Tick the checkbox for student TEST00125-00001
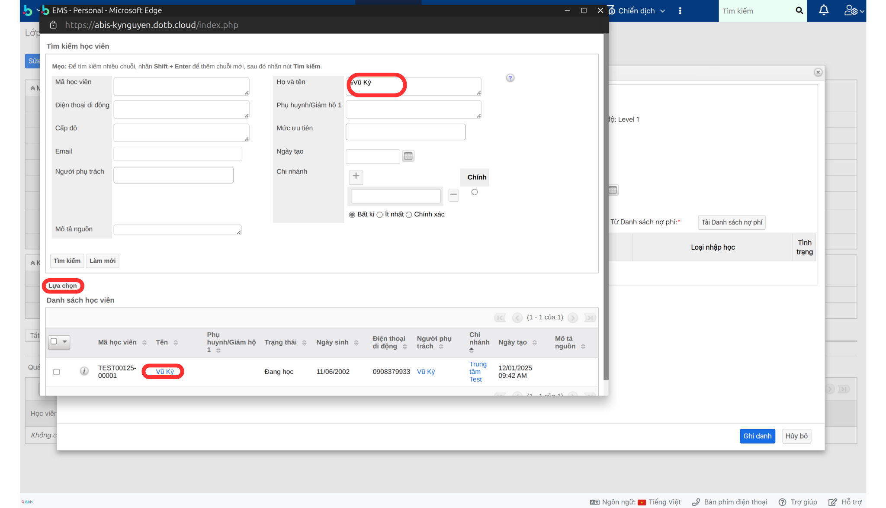Viewport: 886px width, 508px height. click(57, 372)
